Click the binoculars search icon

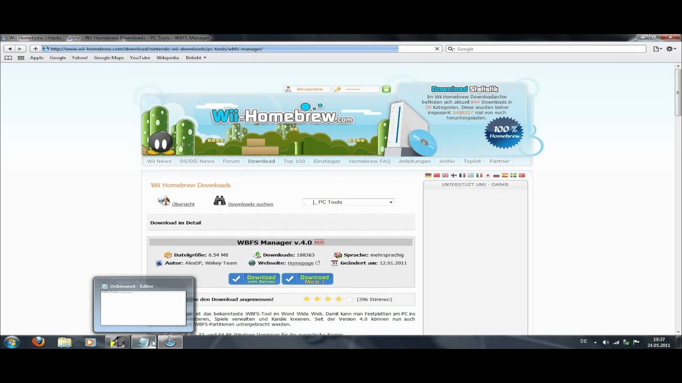pos(220,201)
